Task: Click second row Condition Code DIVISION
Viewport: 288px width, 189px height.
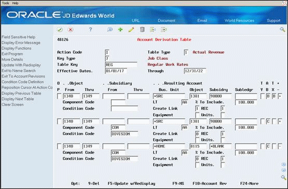Action: [x=125, y=134]
